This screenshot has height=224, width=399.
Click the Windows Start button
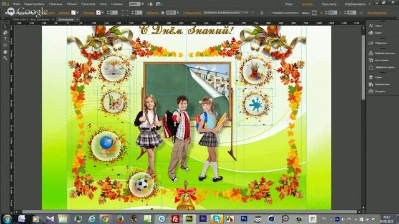(x=7, y=218)
